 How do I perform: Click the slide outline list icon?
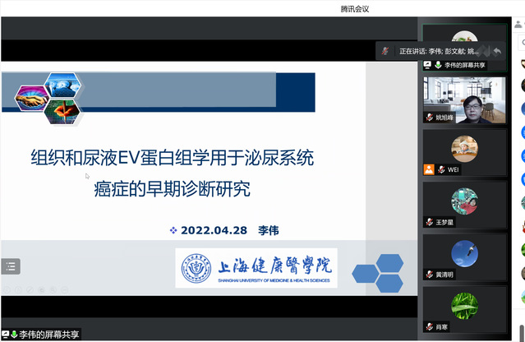point(10,266)
